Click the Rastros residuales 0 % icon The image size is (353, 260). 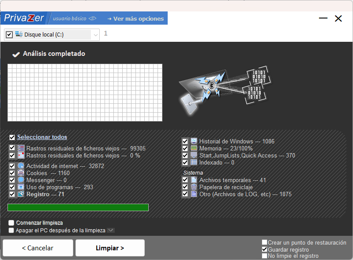tap(21, 155)
